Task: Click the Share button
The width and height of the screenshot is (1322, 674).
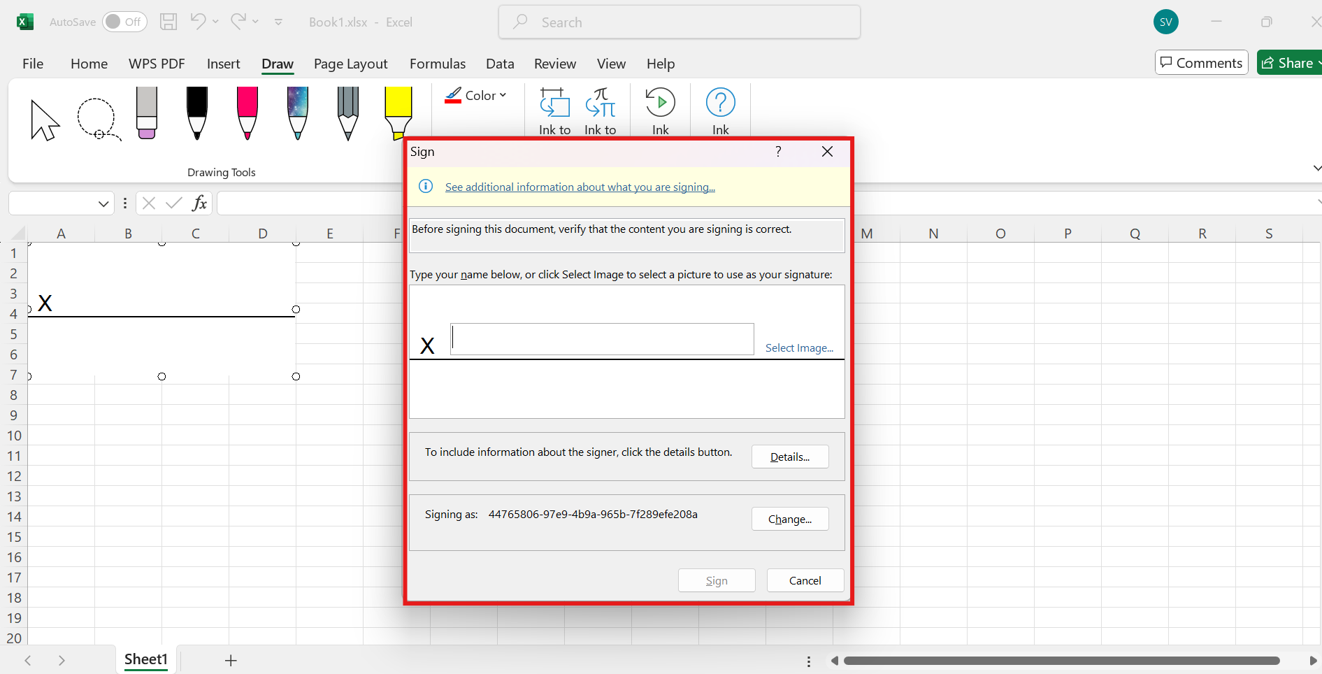Action: (x=1289, y=63)
